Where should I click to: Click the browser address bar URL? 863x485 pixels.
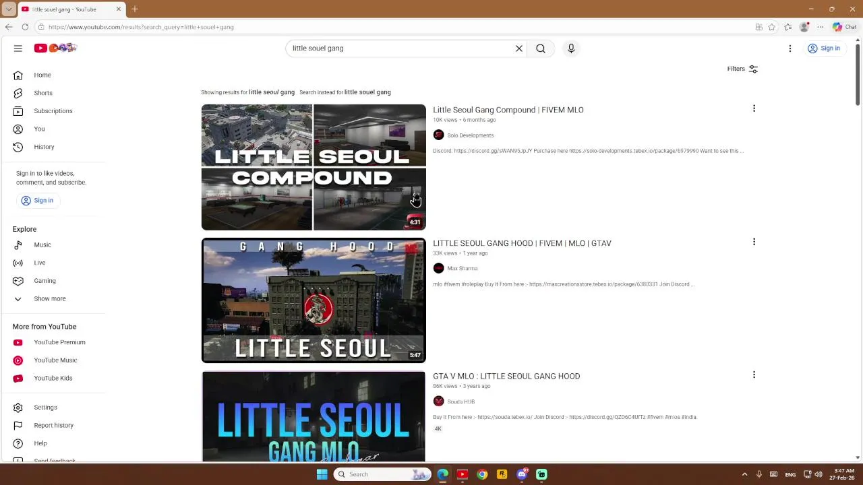[141, 27]
